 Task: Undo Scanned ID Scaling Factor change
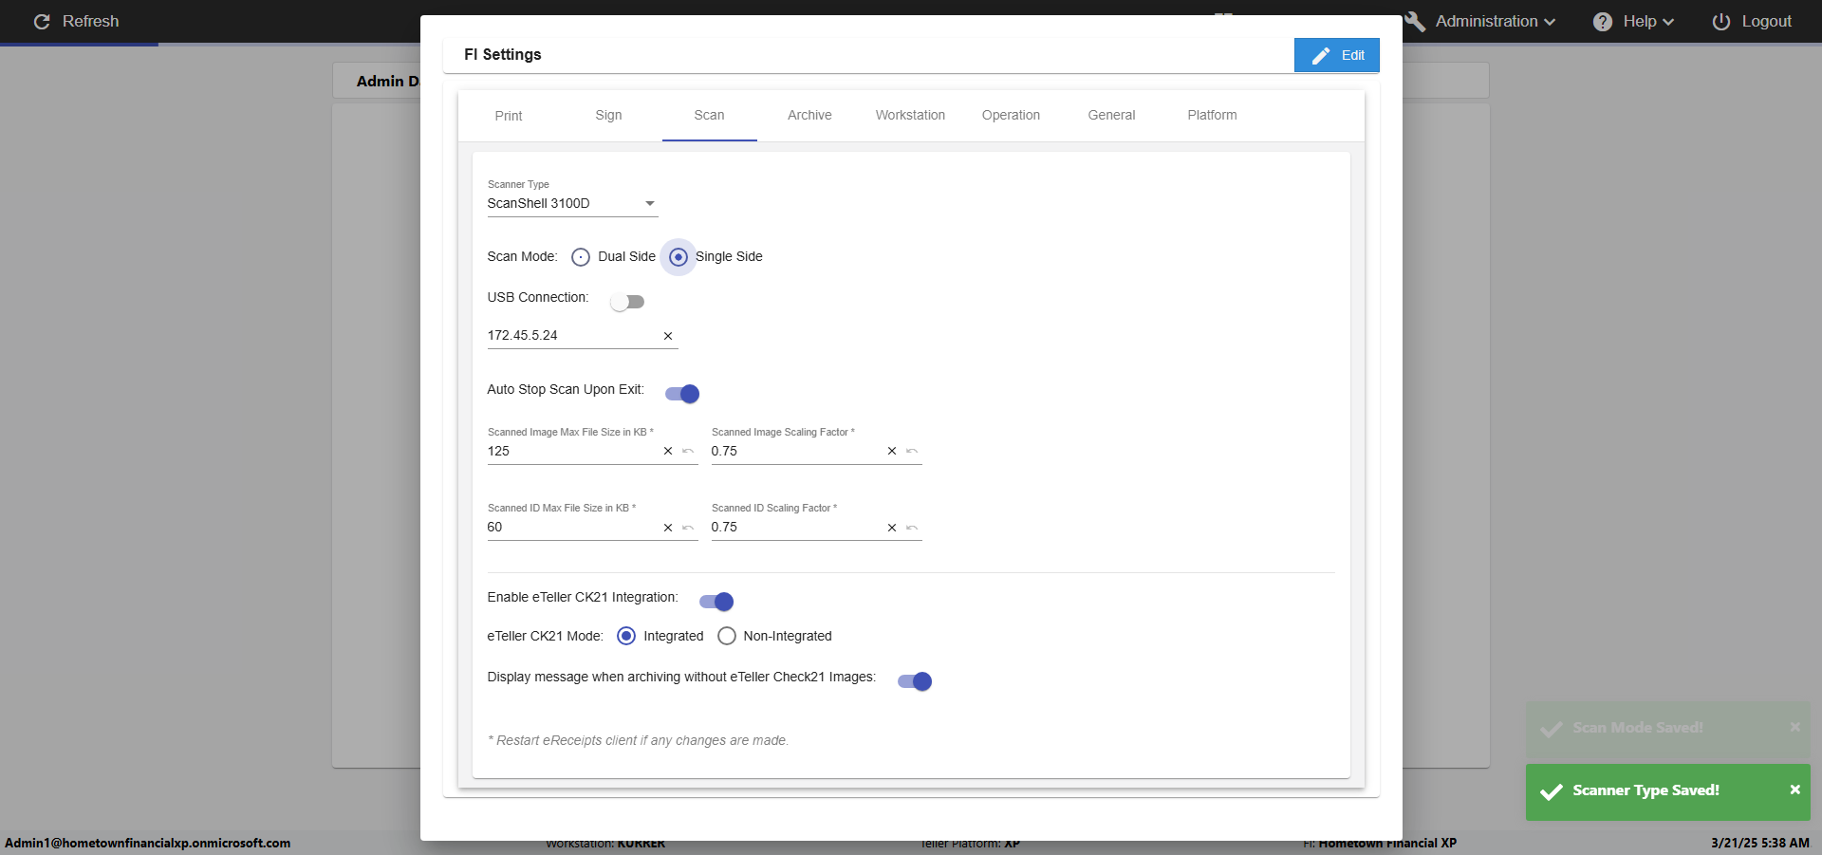(912, 528)
